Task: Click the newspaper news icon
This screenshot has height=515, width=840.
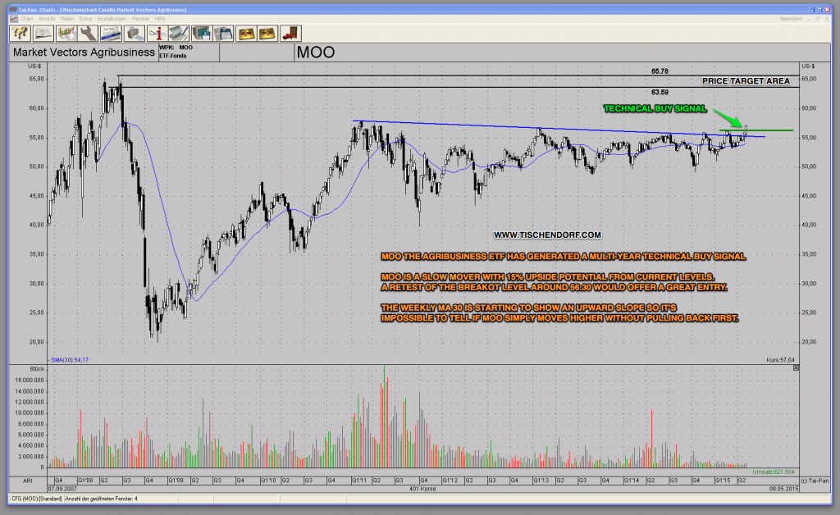Action: [111, 33]
